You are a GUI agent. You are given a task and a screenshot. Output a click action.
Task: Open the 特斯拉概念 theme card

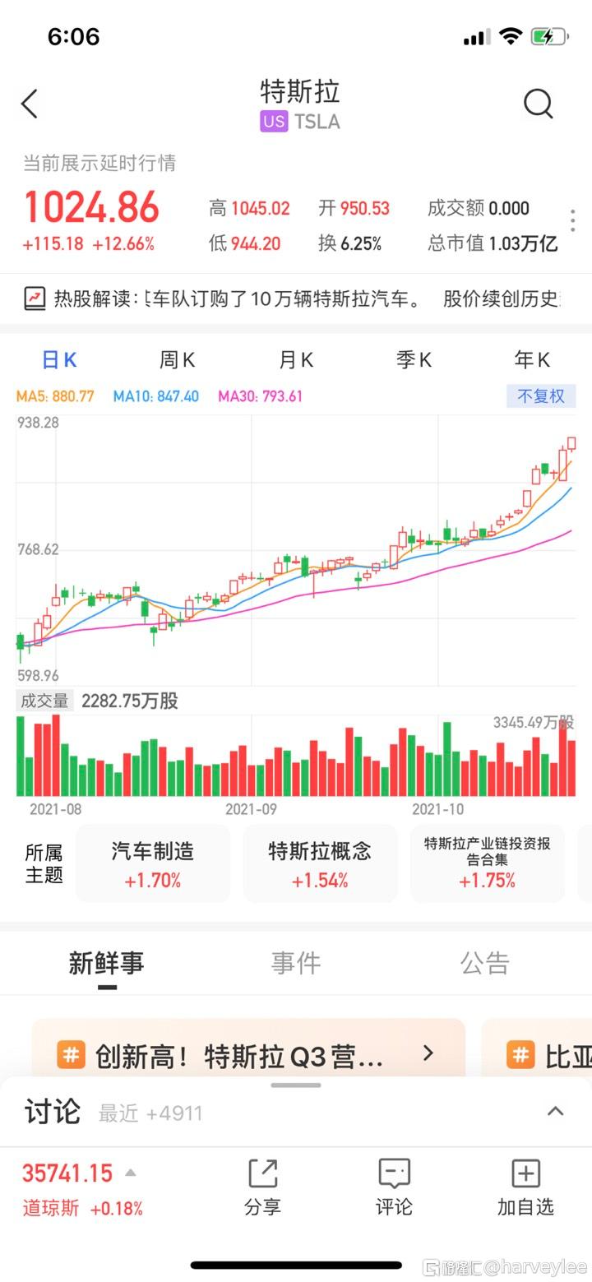click(320, 864)
